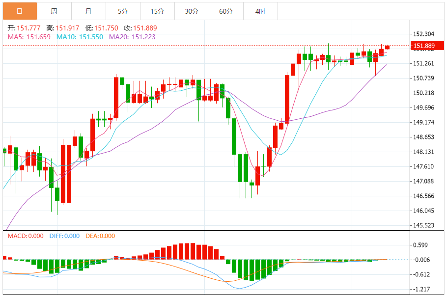Open the 60分 timeframe tab
The height and width of the screenshot is (295, 447).
pos(226,11)
